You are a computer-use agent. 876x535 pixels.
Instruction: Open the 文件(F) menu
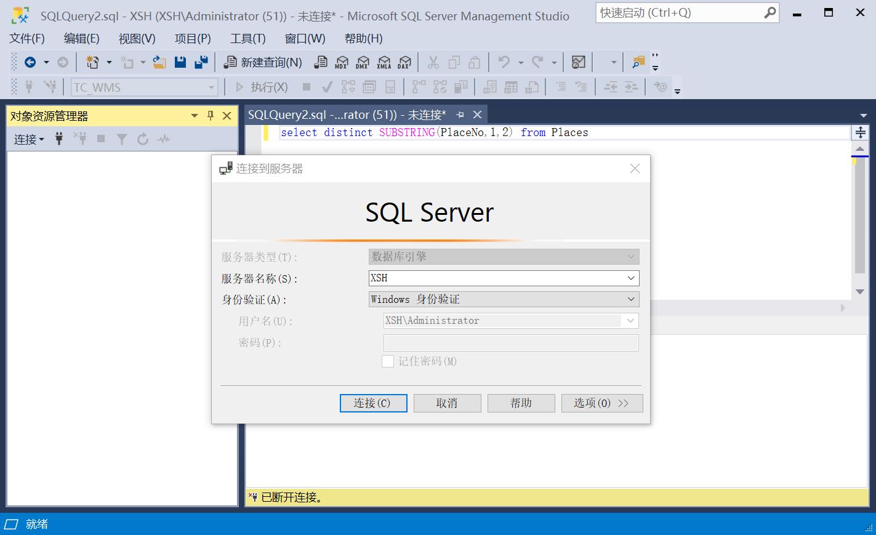point(27,38)
